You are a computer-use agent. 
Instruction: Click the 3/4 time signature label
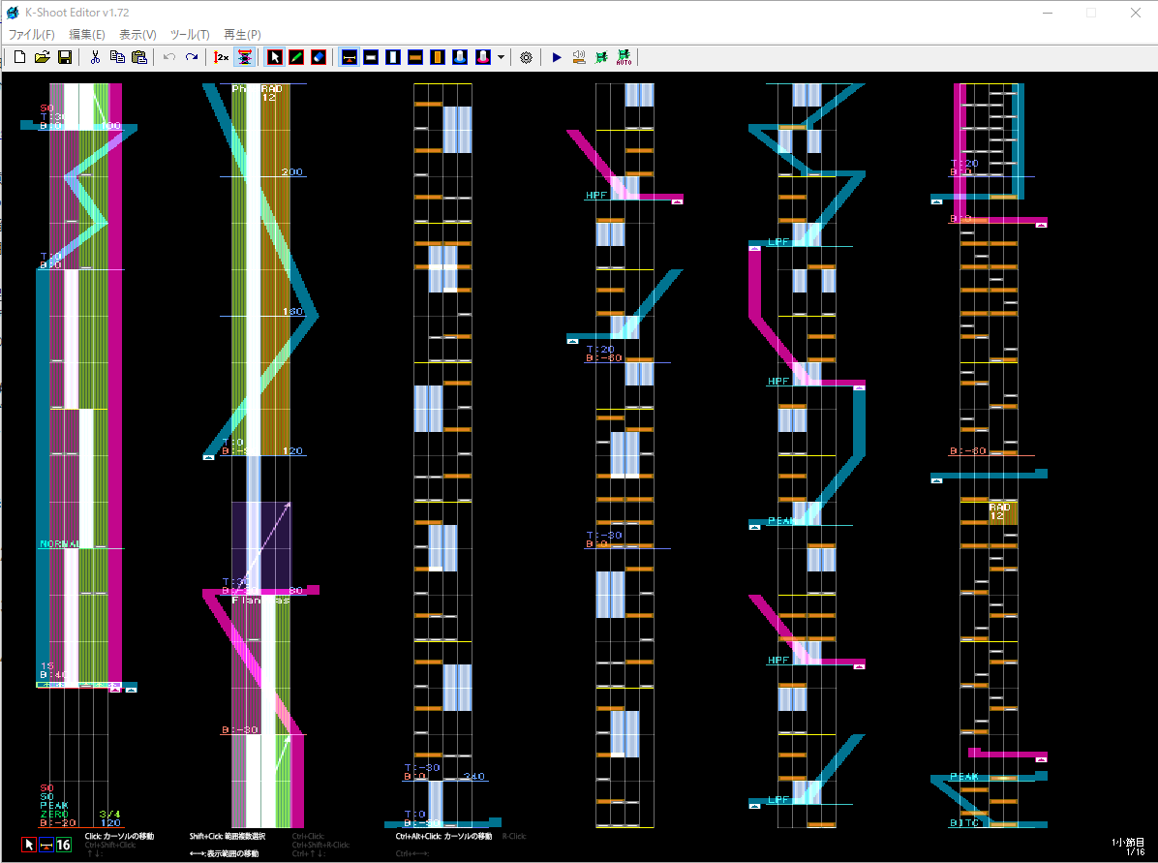click(110, 814)
